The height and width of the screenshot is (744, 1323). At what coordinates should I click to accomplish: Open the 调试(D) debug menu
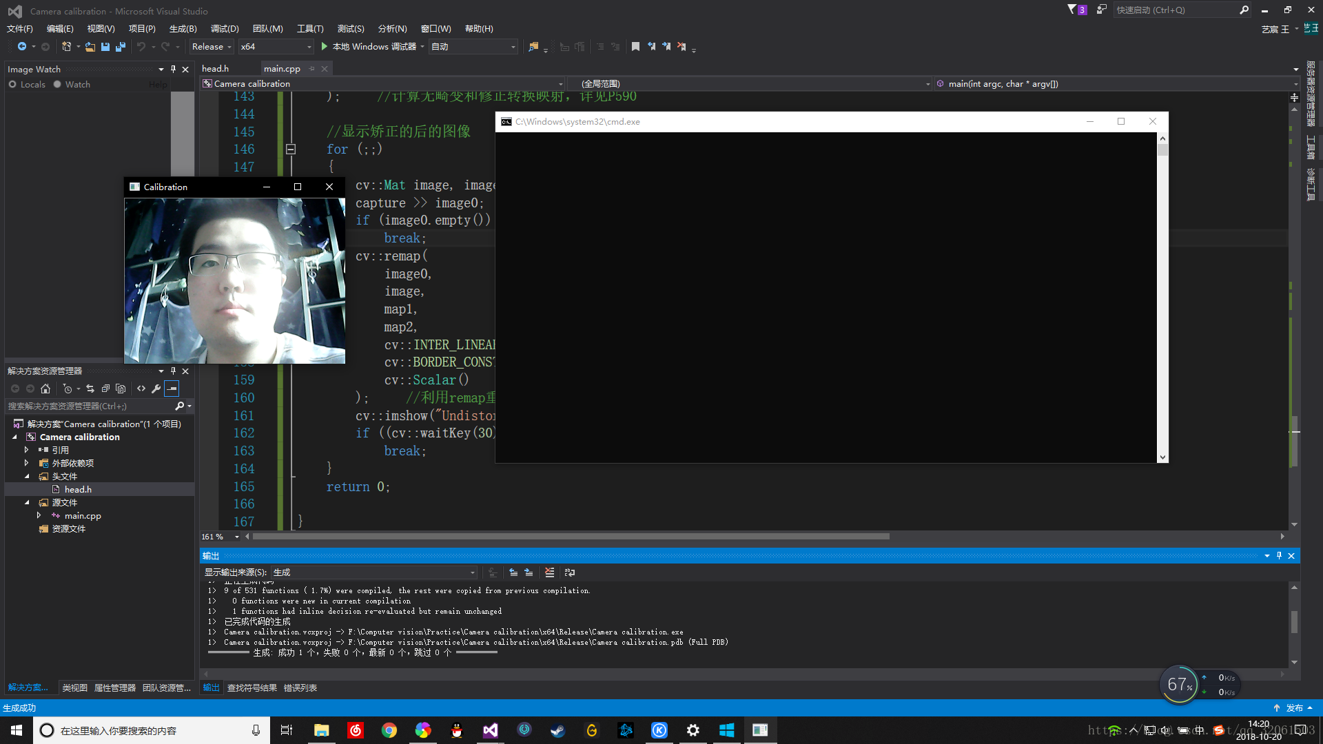[225, 28]
